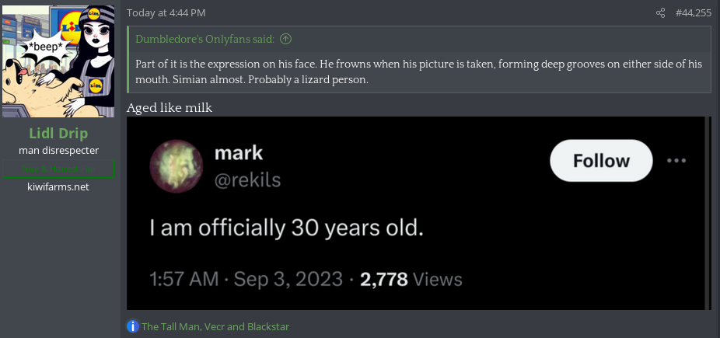720x338 pixels.
Task: Open "Dumbledore's Onlyfans said:" quote link
Action: [205, 39]
